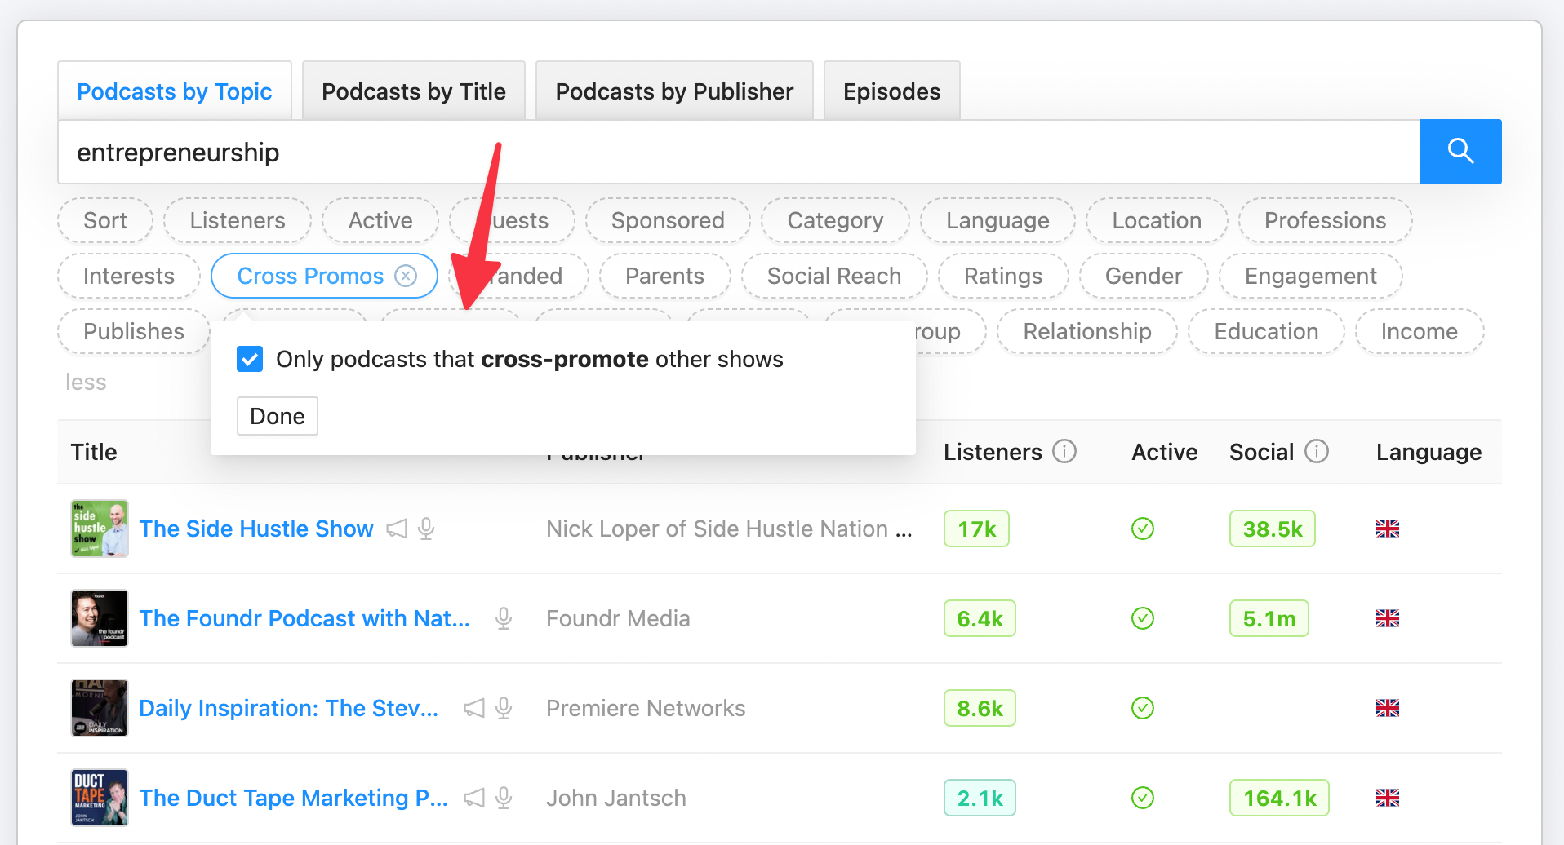Click publisher Foundr Media
1564x845 pixels.
pyautogui.click(x=618, y=618)
